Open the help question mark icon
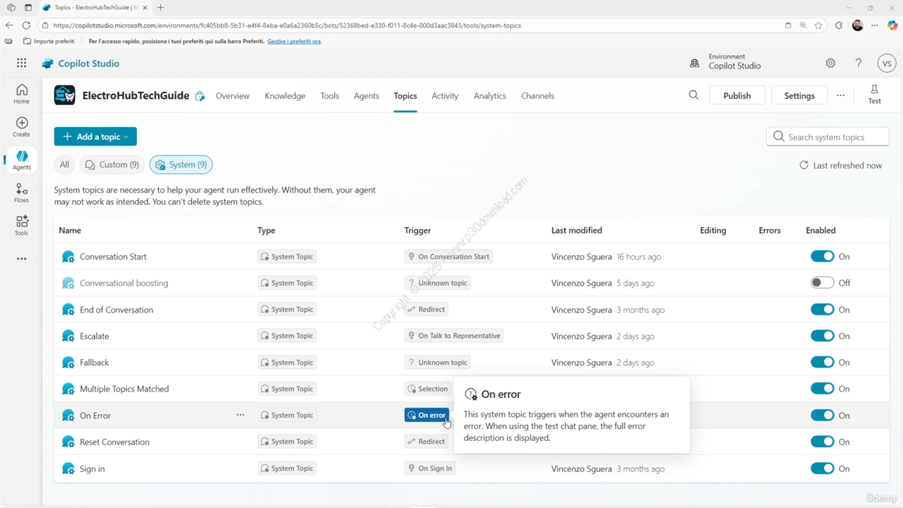This screenshot has height=508, width=903. pos(859,63)
